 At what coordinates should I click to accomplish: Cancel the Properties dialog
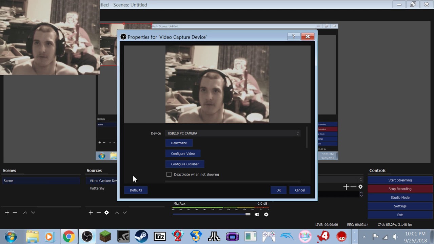pyautogui.click(x=300, y=190)
